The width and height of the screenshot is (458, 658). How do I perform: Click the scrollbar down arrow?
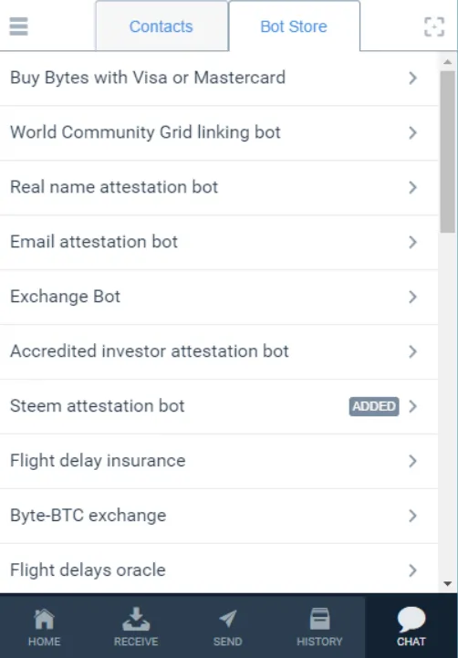(x=448, y=584)
